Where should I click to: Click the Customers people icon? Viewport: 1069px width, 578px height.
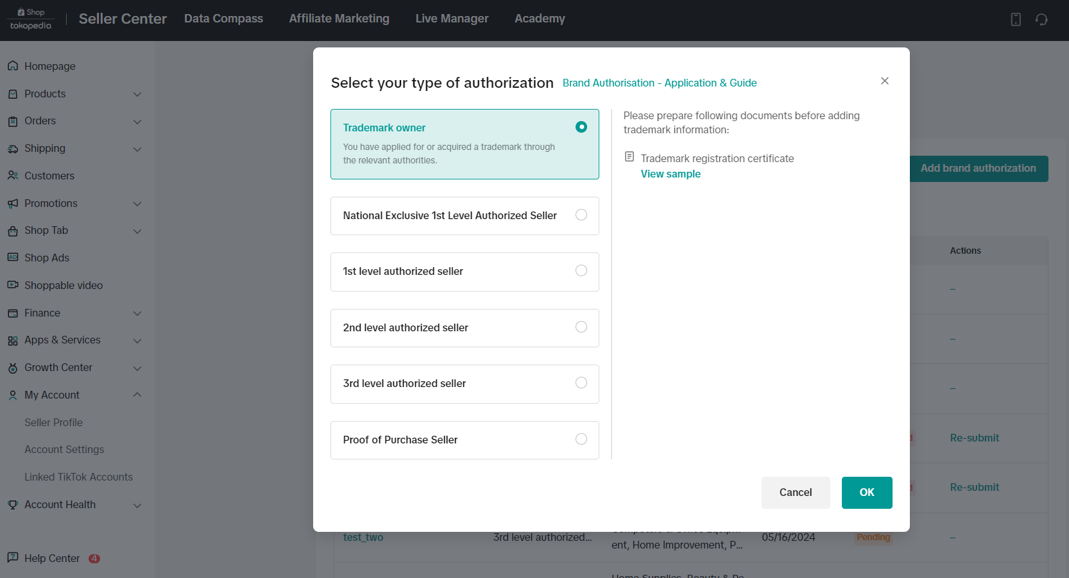13,176
